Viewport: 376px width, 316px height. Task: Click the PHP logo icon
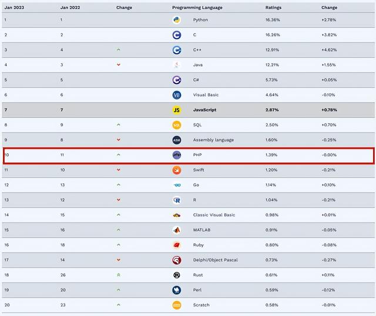coord(177,155)
